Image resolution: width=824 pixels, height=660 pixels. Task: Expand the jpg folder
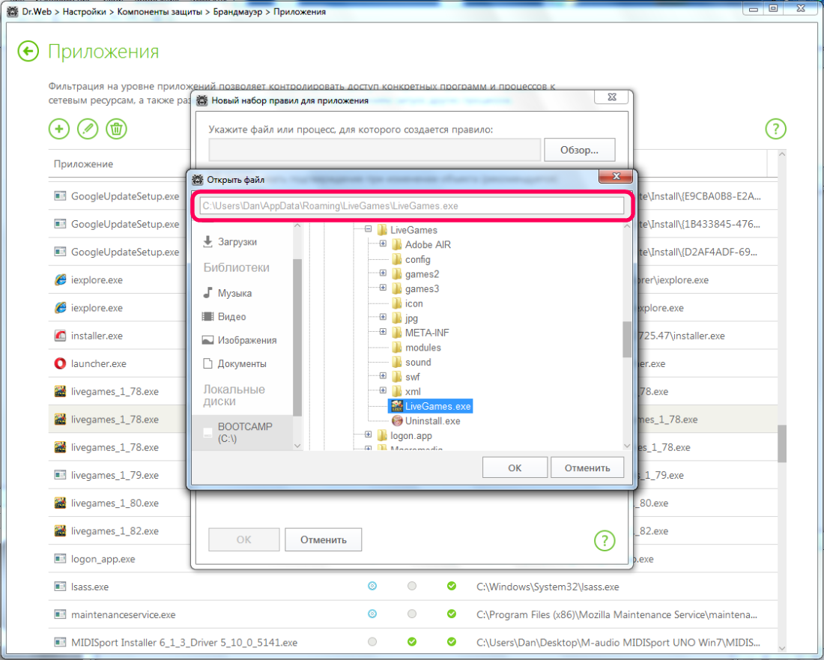click(383, 318)
